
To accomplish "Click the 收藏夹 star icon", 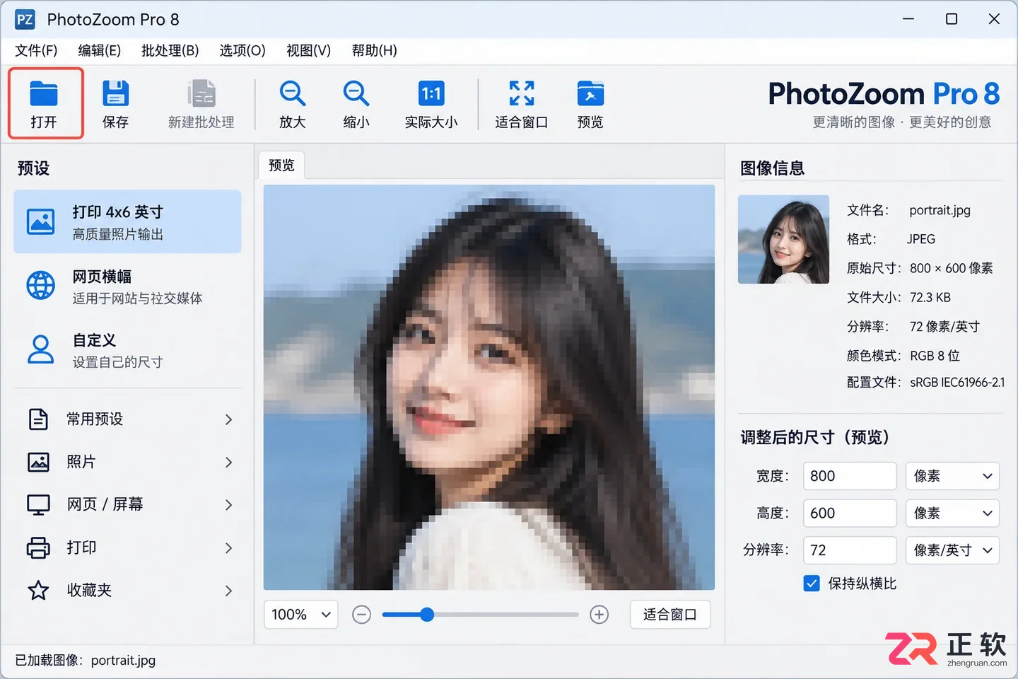I will (38, 590).
